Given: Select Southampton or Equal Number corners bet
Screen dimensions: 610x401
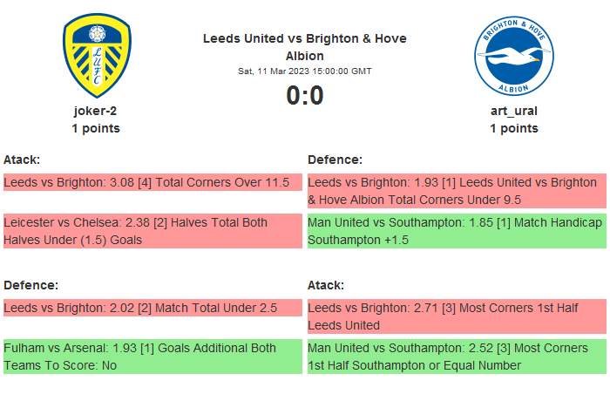Looking at the screenshot, I should click(457, 357).
